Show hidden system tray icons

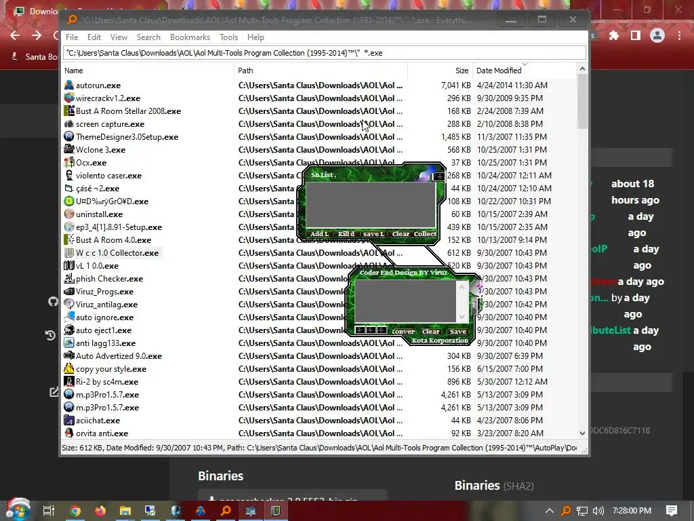coord(549,511)
